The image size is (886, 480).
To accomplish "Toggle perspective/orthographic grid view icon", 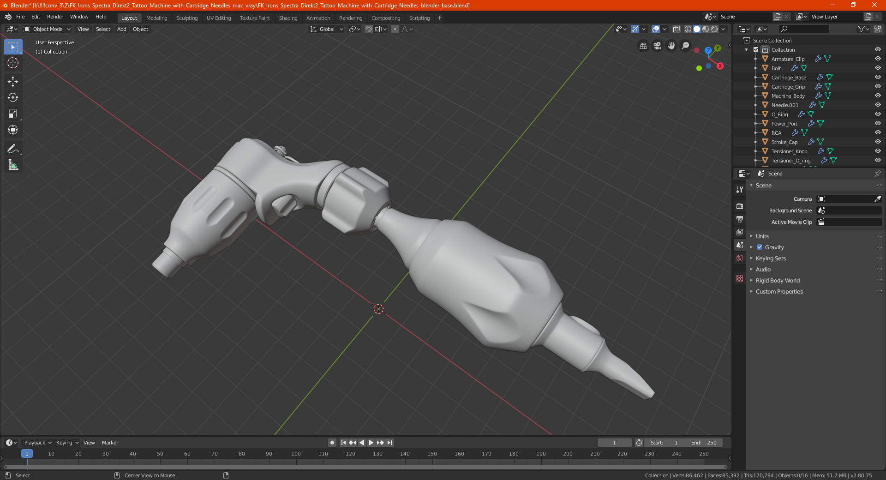I will pos(643,46).
